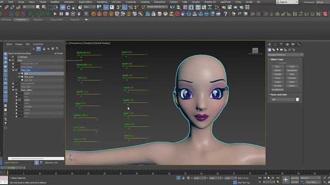Activate the Select and Move tool

62,7
